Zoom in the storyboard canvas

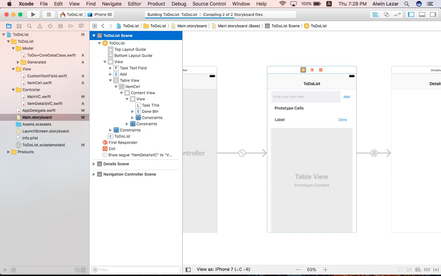pyautogui.click(x=325, y=269)
